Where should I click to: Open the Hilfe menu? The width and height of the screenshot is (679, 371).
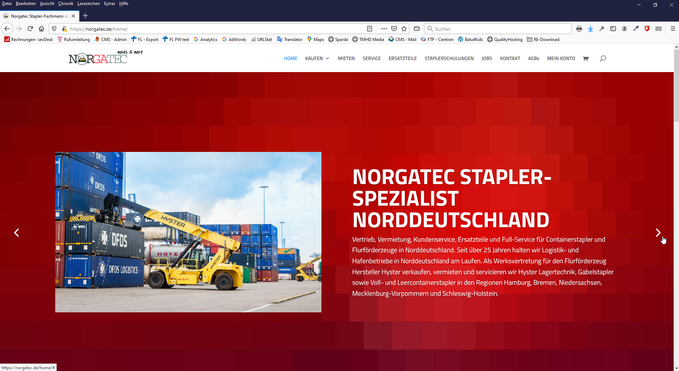[x=124, y=4]
